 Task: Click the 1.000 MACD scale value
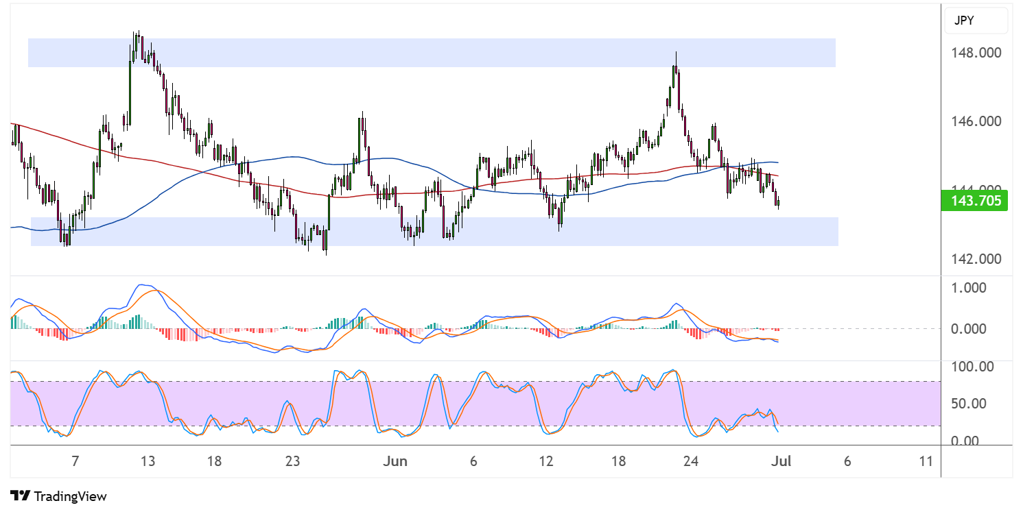pos(969,288)
